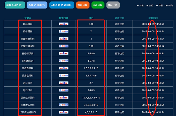176x116 pixels.
Task: View 查看快照 for 热镀锌螺纹钢 rank 4
Action: click(120, 39)
